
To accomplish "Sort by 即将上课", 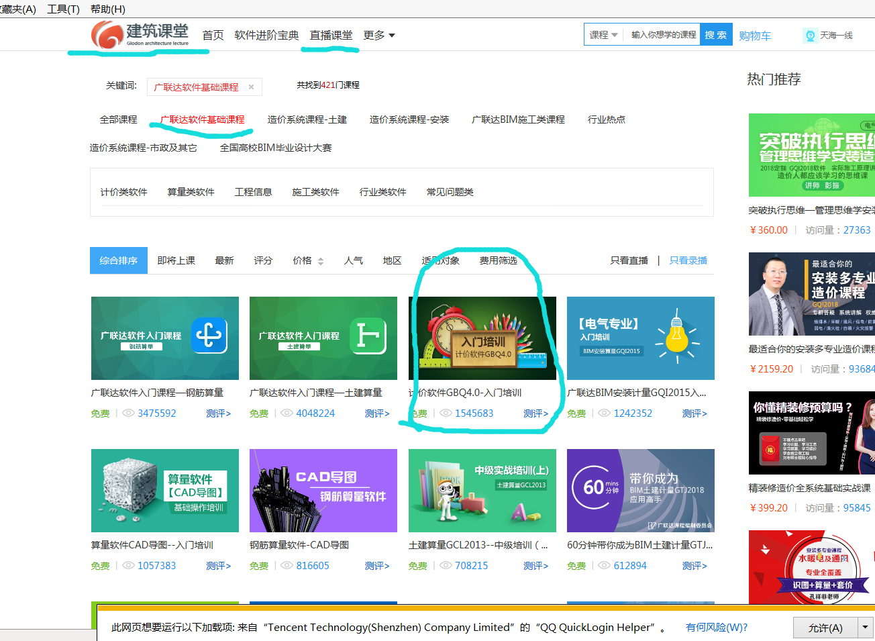I will point(176,260).
